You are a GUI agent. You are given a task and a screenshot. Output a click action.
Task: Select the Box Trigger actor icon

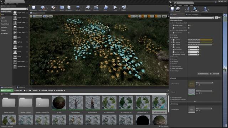point(15,62)
